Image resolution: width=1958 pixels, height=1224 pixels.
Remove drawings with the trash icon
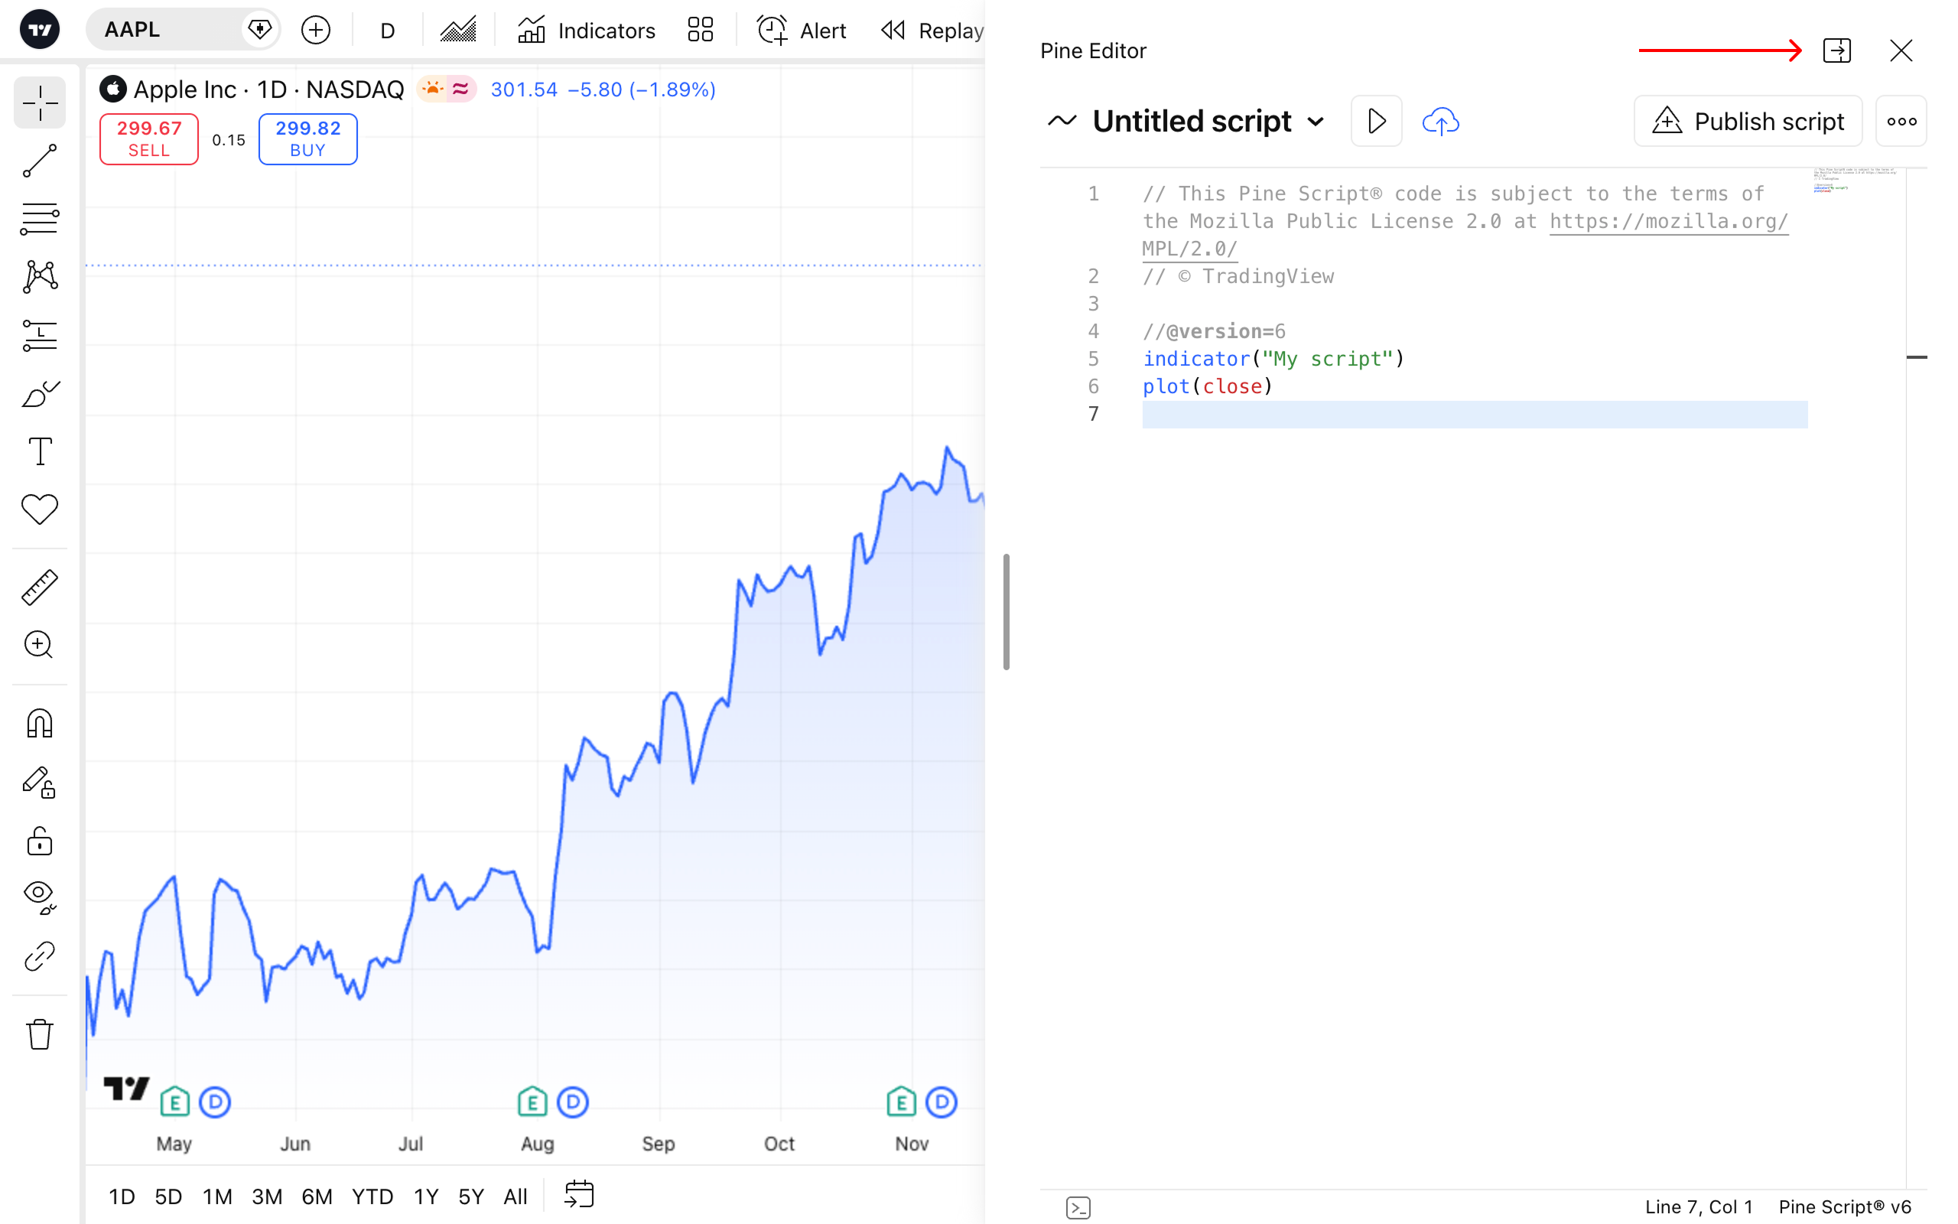(40, 1034)
